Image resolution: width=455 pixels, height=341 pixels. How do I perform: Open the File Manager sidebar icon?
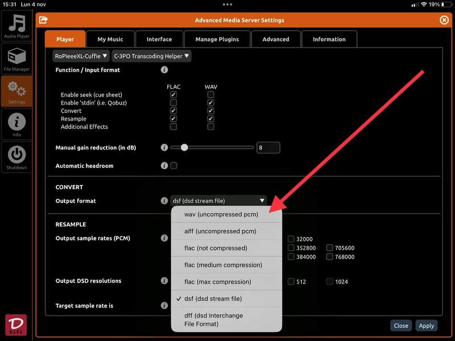tap(16, 59)
